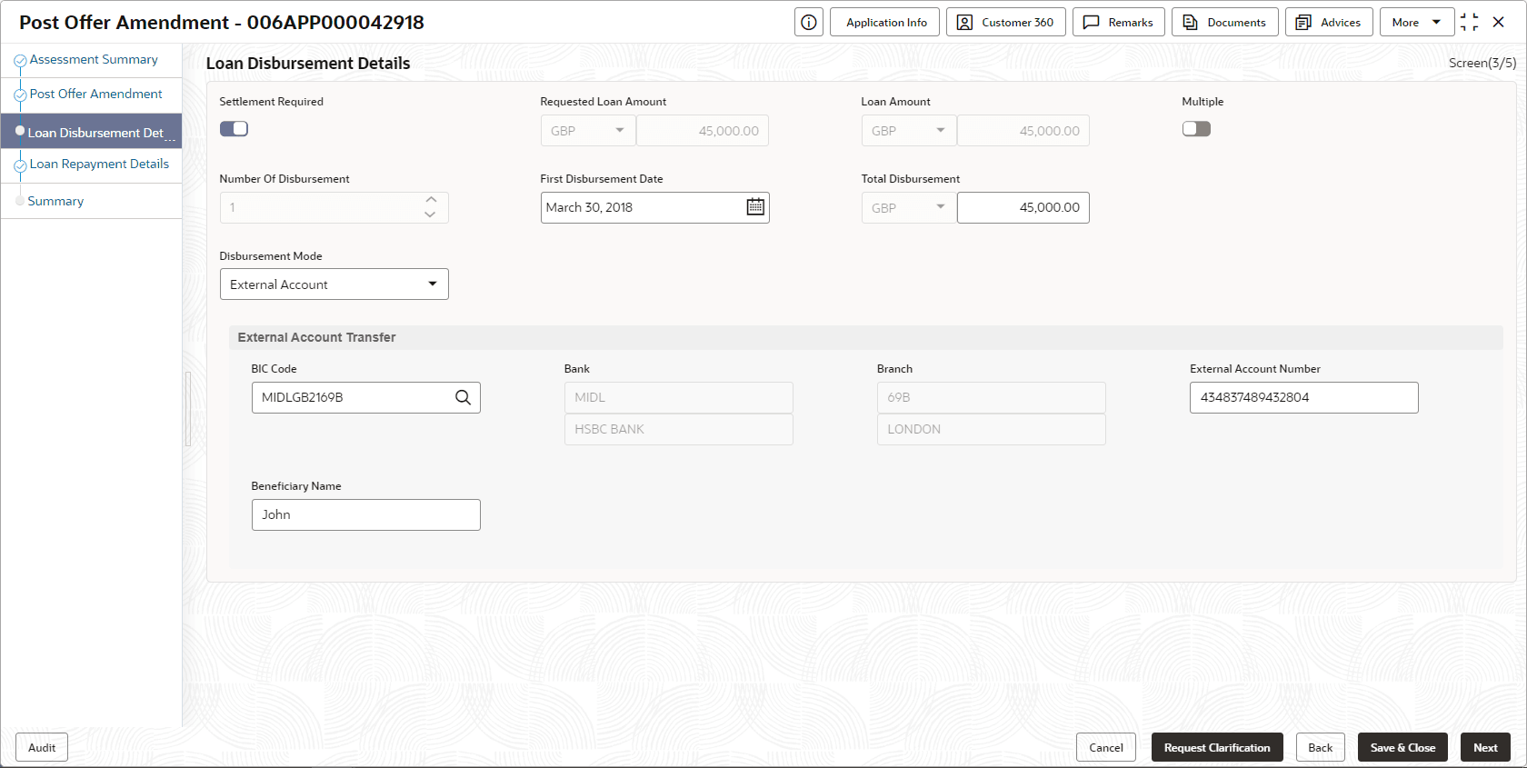The width and height of the screenshot is (1527, 768).
Task: Expand the More menu
Action: click(1417, 23)
